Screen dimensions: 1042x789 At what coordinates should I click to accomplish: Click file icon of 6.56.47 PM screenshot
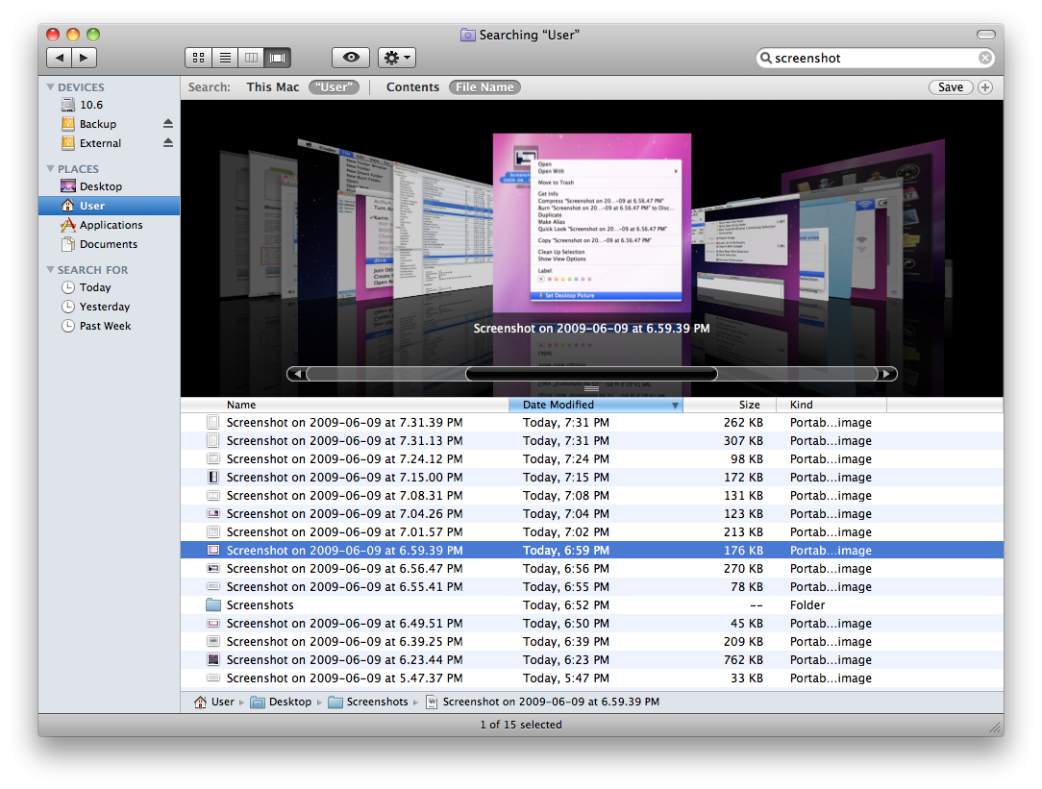pyautogui.click(x=213, y=569)
